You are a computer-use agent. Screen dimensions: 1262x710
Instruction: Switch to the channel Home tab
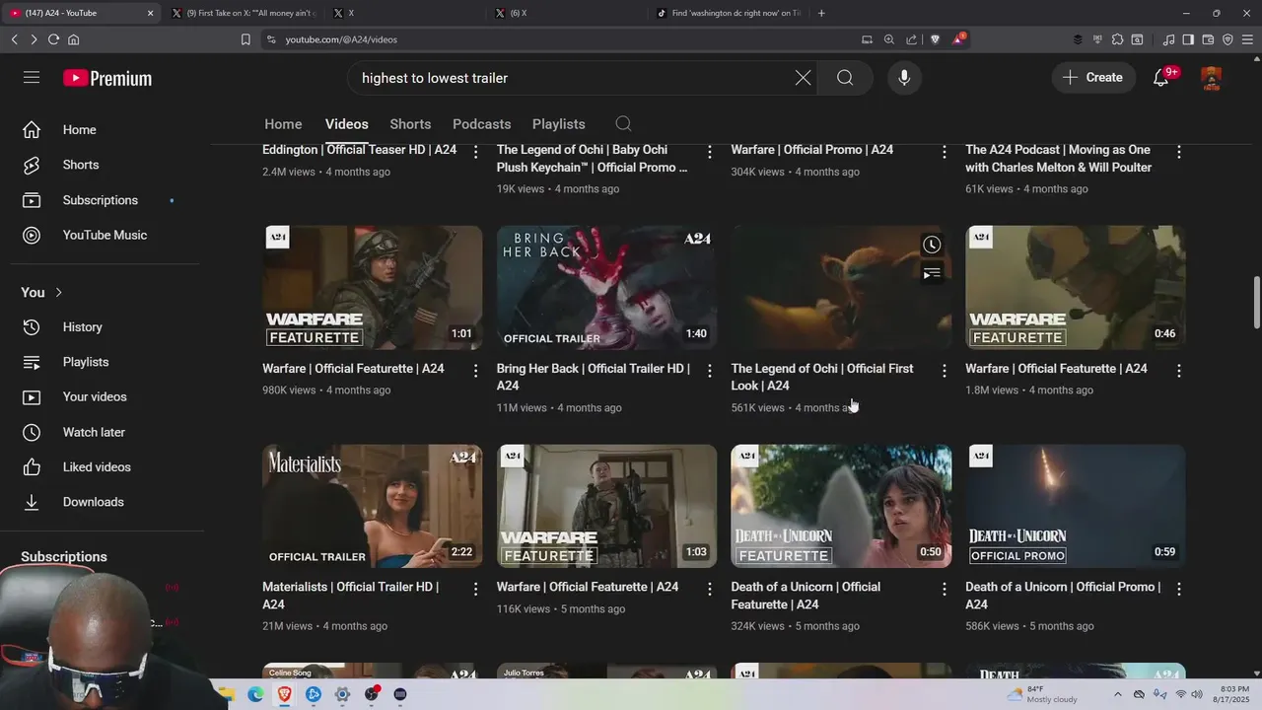pos(283,124)
